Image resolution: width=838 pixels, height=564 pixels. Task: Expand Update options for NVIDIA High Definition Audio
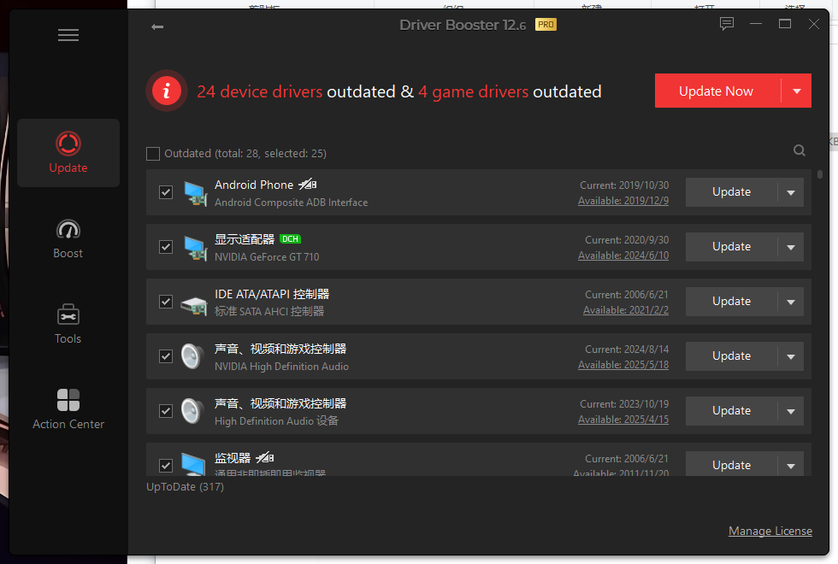(x=791, y=356)
